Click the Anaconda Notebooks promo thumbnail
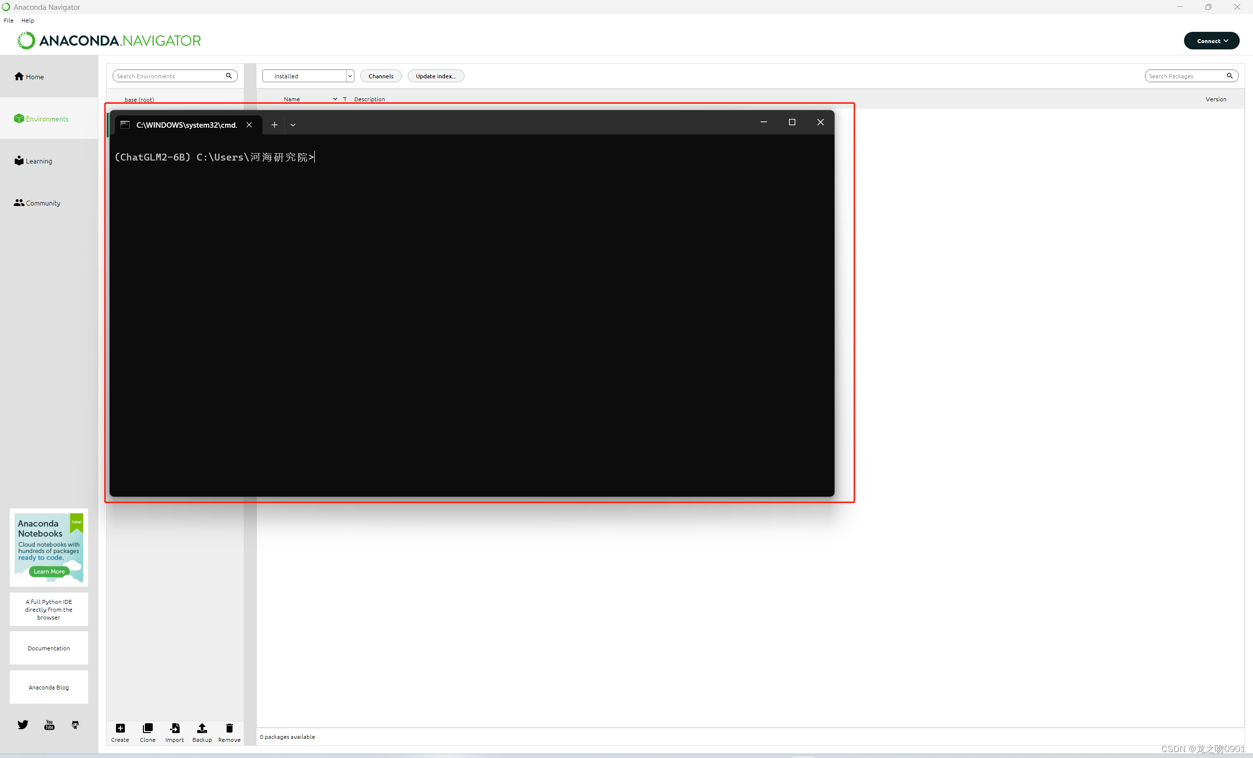Viewport: 1253px width, 758px height. [49, 547]
